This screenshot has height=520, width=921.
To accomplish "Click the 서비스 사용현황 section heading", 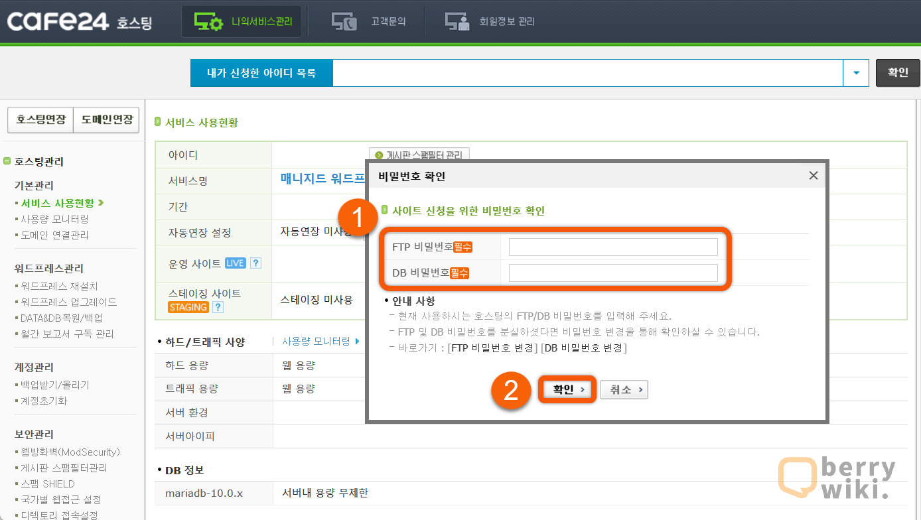I will [x=201, y=122].
